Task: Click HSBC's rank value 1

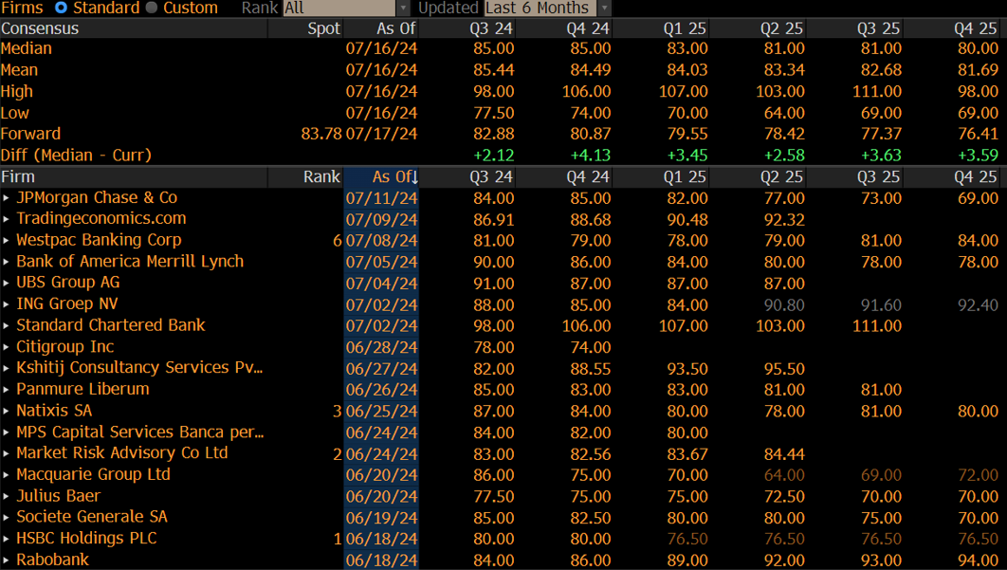Action: tap(338, 538)
